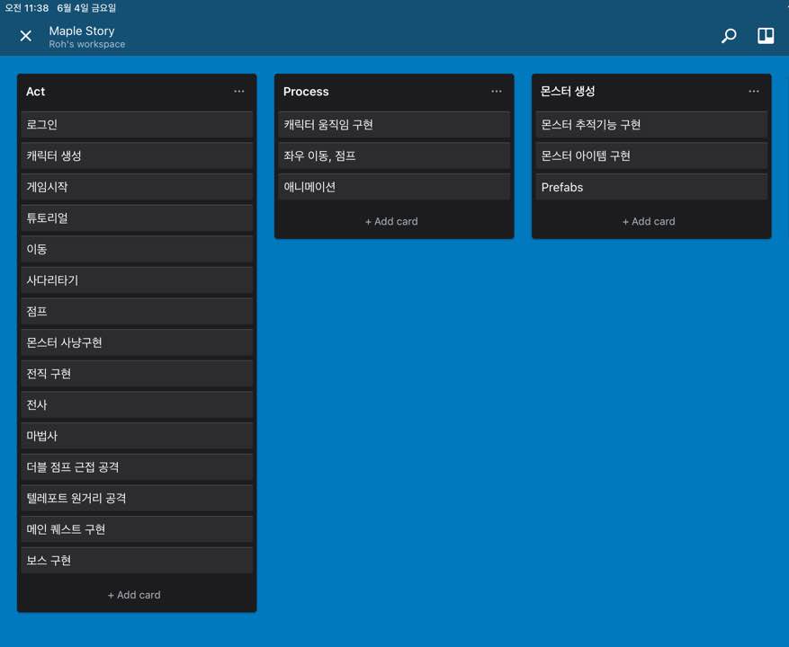The image size is (789, 647).
Task: Select the 마법사 card
Action: click(x=137, y=437)
